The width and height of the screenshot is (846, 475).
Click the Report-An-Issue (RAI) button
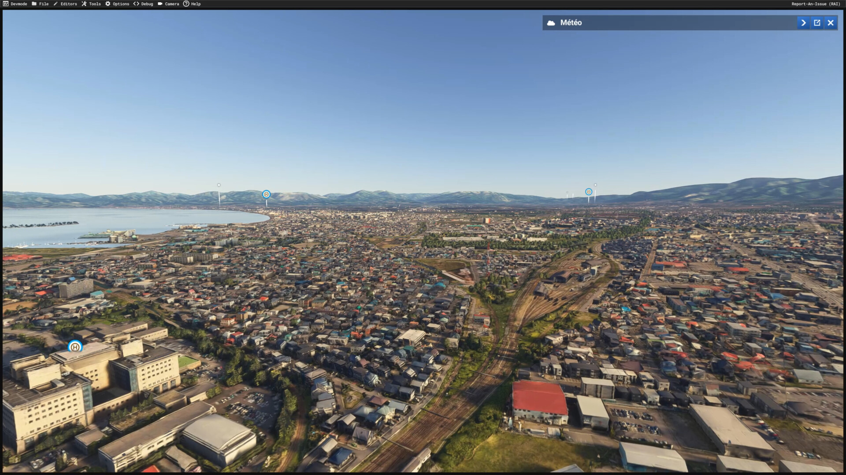pyautogui.click(x=816, y=4)
